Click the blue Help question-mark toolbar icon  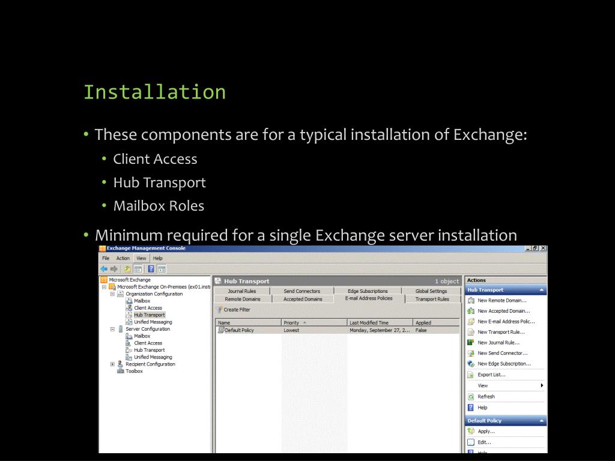point(151,269)
